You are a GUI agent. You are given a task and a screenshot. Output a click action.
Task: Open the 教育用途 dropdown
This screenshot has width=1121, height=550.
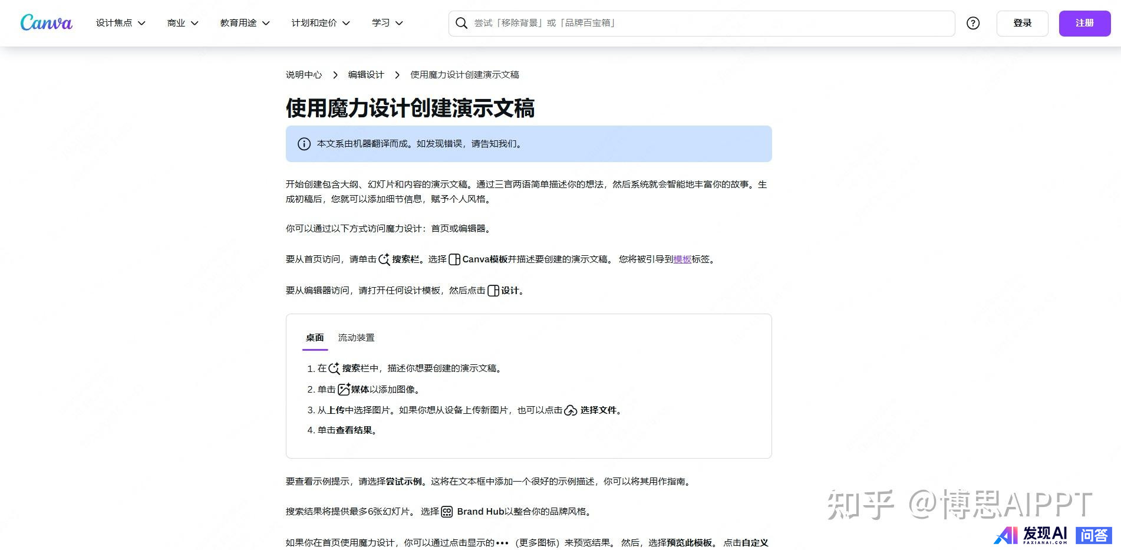245,23
